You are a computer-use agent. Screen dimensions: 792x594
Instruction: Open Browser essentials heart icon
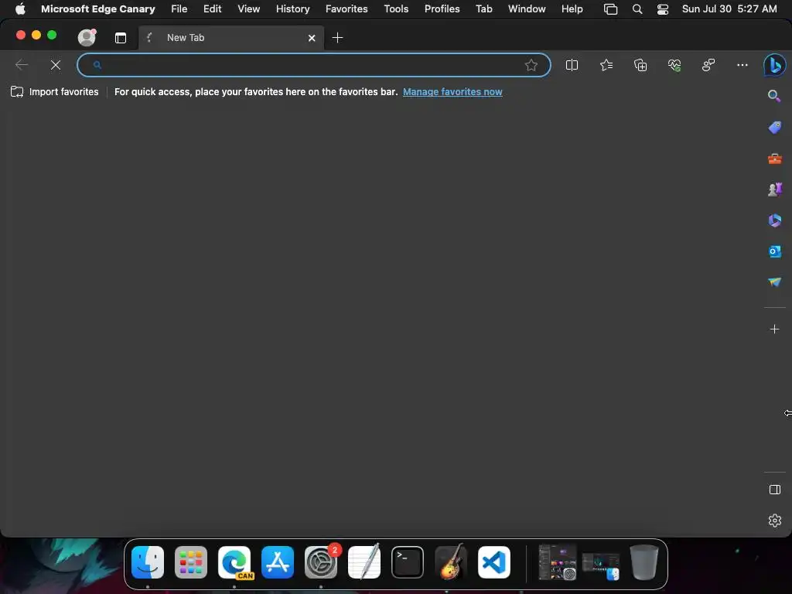(674, 65)
